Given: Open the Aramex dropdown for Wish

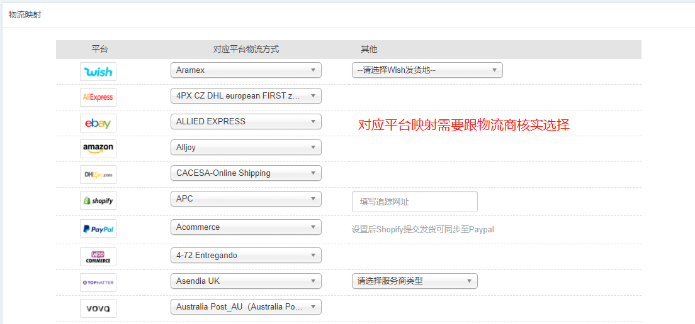Looking at the screenshot, I should tap(246, 70).
